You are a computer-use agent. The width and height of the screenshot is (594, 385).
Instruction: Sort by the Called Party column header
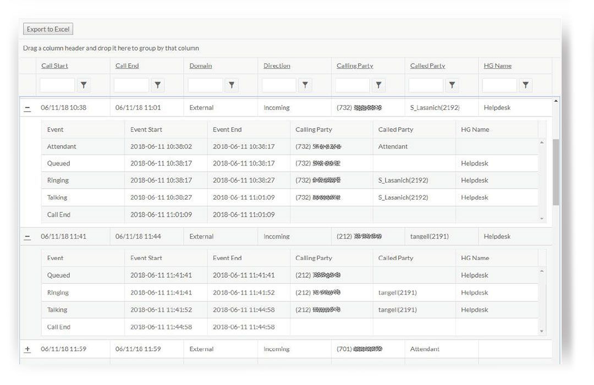[x=428, y=65]
